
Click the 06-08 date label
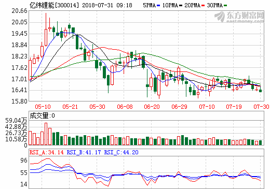click(x=125, y=107)
